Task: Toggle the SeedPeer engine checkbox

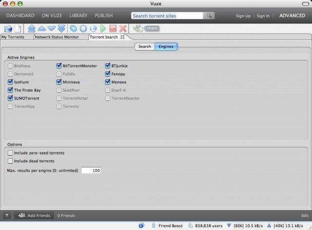Action: point(59,90)
